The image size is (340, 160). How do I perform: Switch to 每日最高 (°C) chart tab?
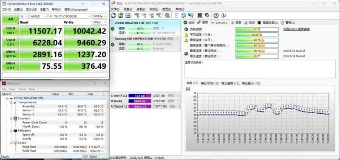(230, 83)
